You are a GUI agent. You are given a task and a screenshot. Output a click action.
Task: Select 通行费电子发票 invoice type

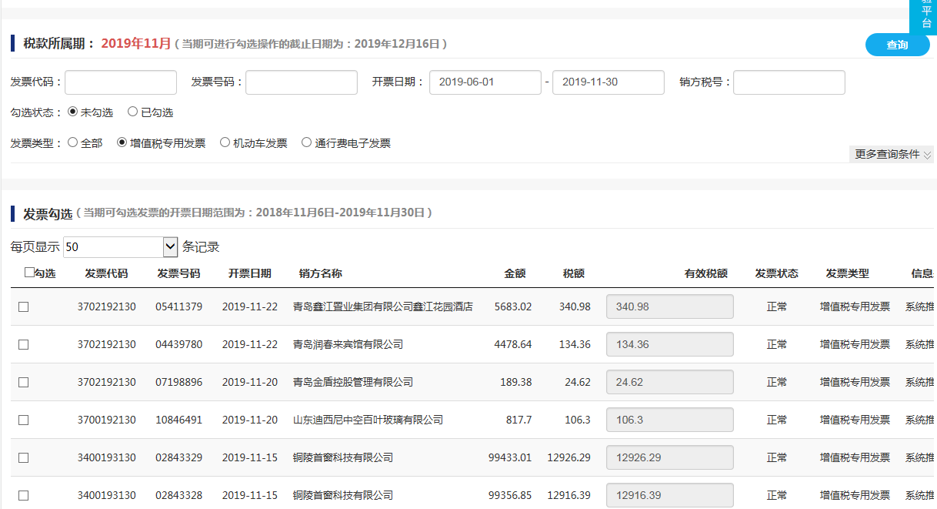306,142
